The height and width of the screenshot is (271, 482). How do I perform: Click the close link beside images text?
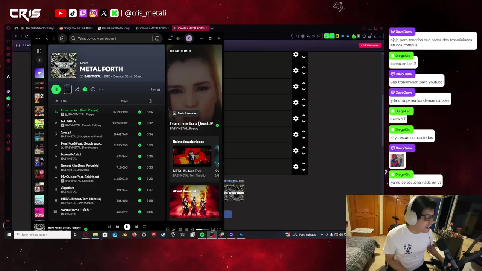[x=242, y=181]
